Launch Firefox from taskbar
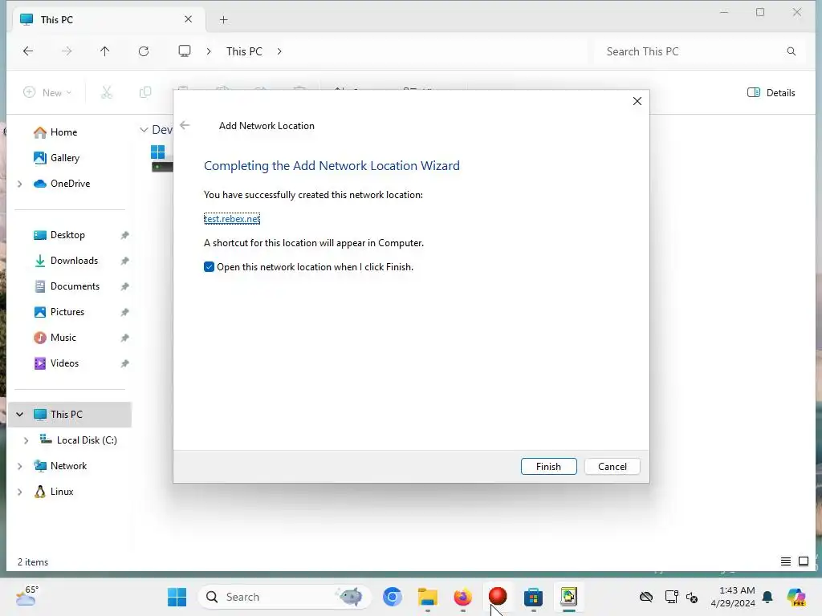 tap(462, 597)
